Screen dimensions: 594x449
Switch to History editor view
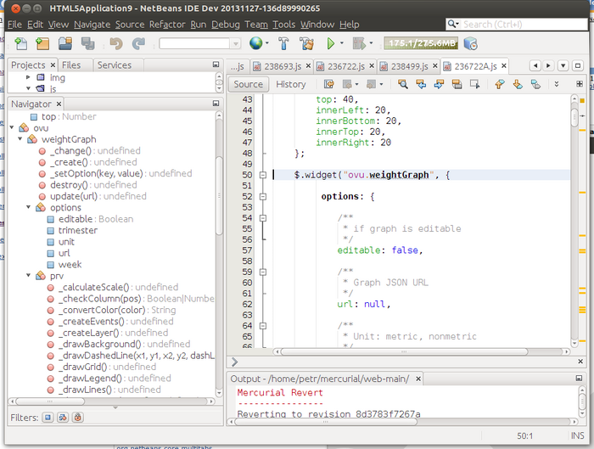click(x=290, y=84)
